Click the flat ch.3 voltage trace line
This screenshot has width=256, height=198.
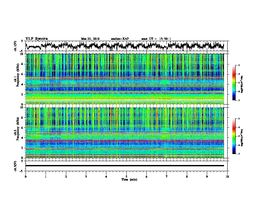[x=124, y=166]
